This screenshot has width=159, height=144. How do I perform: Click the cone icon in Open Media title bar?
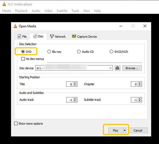[x=15, y=26]
